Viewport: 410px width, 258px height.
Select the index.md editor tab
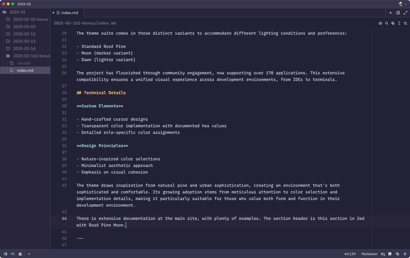click(x=69, y=13)
